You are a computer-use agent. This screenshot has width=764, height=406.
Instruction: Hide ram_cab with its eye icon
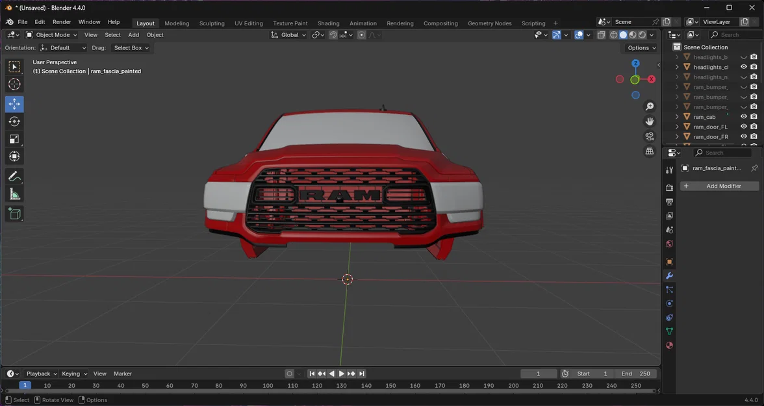tap(743, 116)
